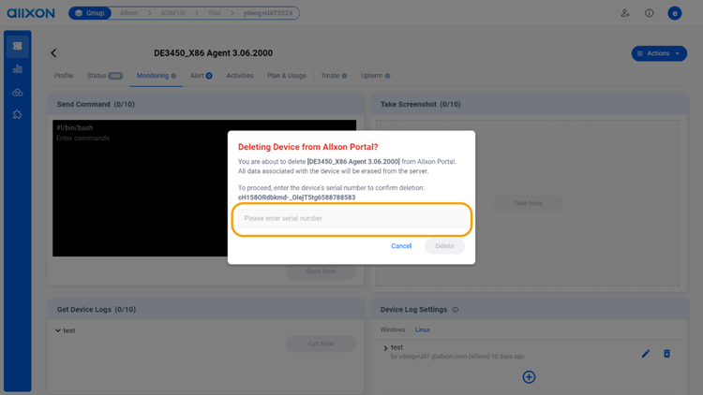Image resolution: width=703 pixels, height=395 pixels.
Task: Click the add user icon
Action: pyautogui.click(x=625, y=13)
